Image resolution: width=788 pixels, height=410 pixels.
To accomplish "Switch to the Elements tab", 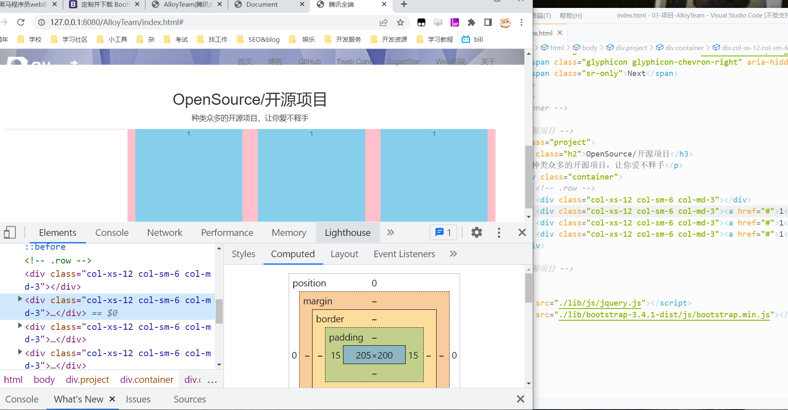I will pyautogui.click(x=58, y=233).
